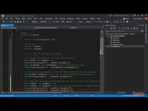Open the View menu
The height and width of the screenshot is (111, 148).
click(12, 18)
